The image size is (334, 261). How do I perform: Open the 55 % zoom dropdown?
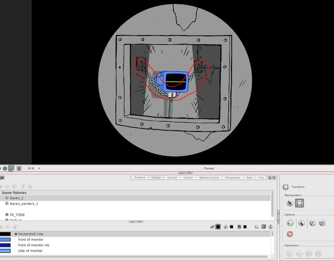[39, 168]
